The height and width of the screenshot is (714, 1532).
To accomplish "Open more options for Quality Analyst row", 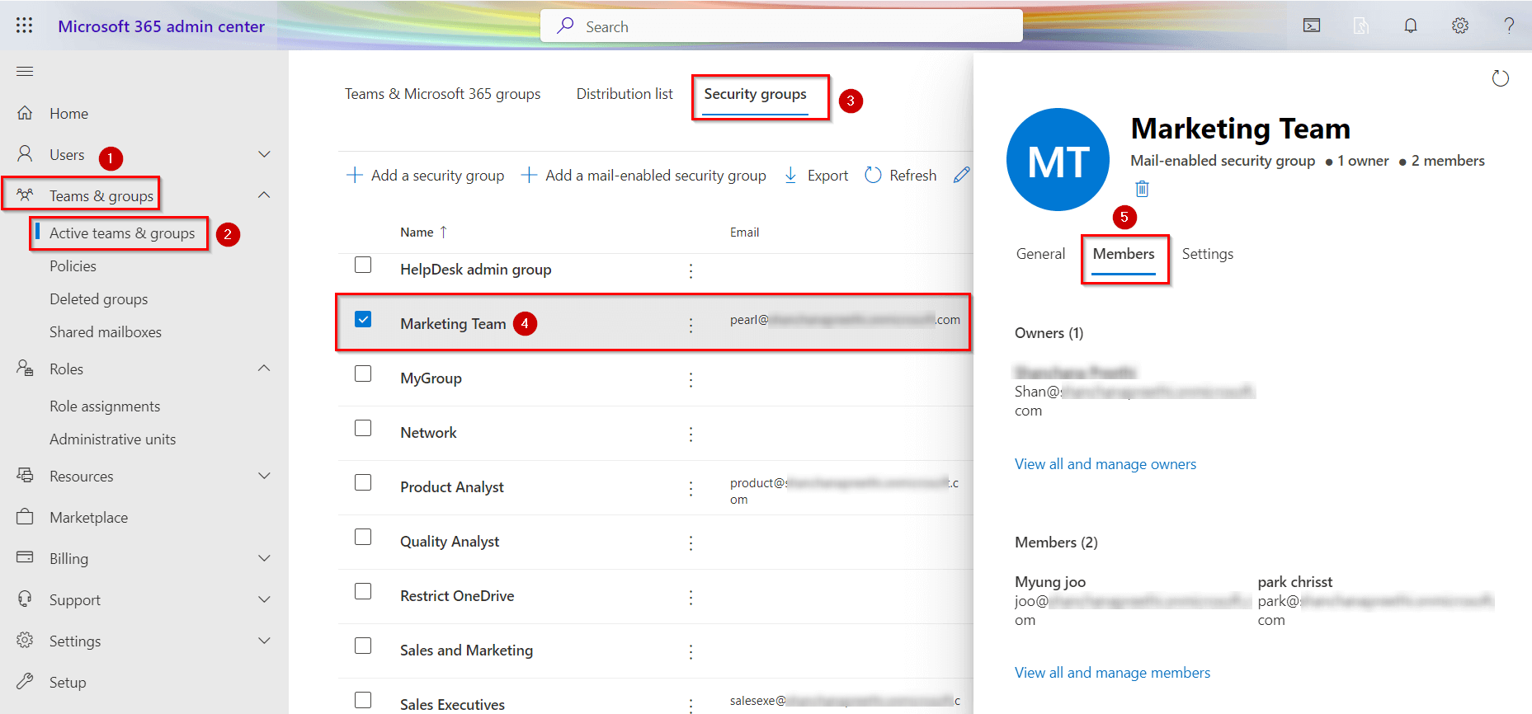I will pyautogui.click(x=691, y=543).
